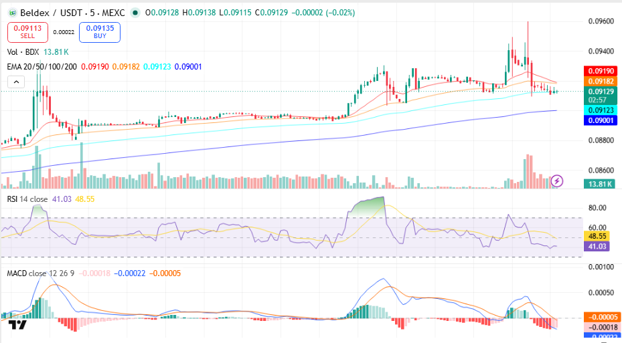Click the volume value 13.81 K in legend
Screen dimensions: 622x343
tap(56, 52)
